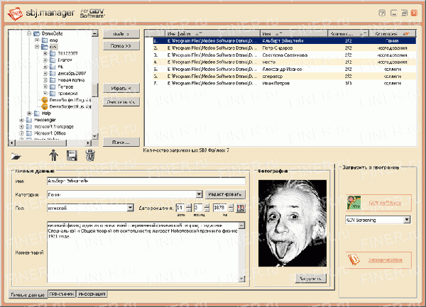The image size is (426, 307).
Task: Click the open rus folder icon
Action: click(45, 47)
